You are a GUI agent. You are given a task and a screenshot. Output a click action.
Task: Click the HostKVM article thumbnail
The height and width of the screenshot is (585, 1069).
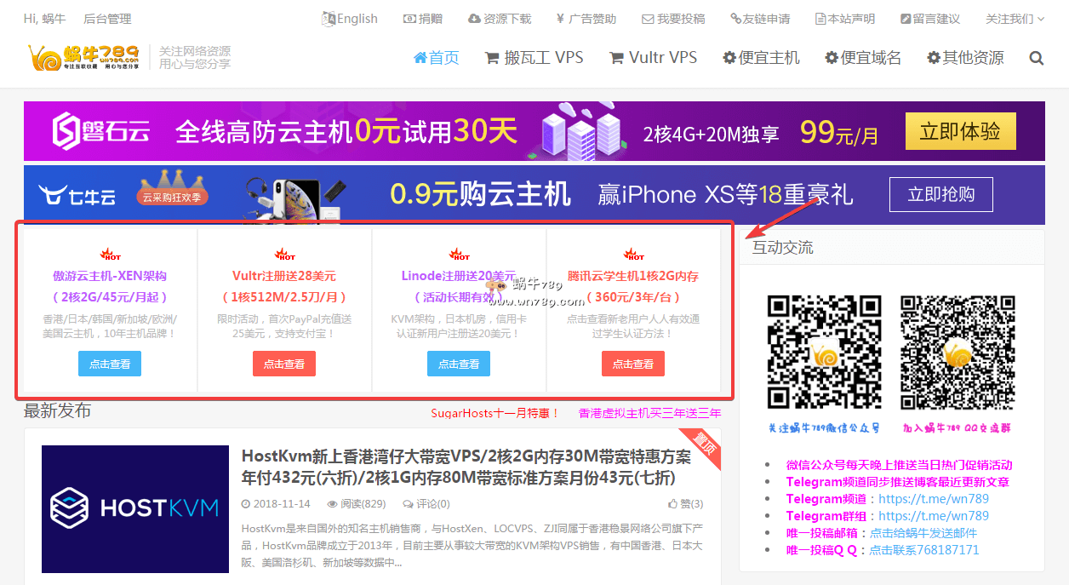click(x=135, y=508)
